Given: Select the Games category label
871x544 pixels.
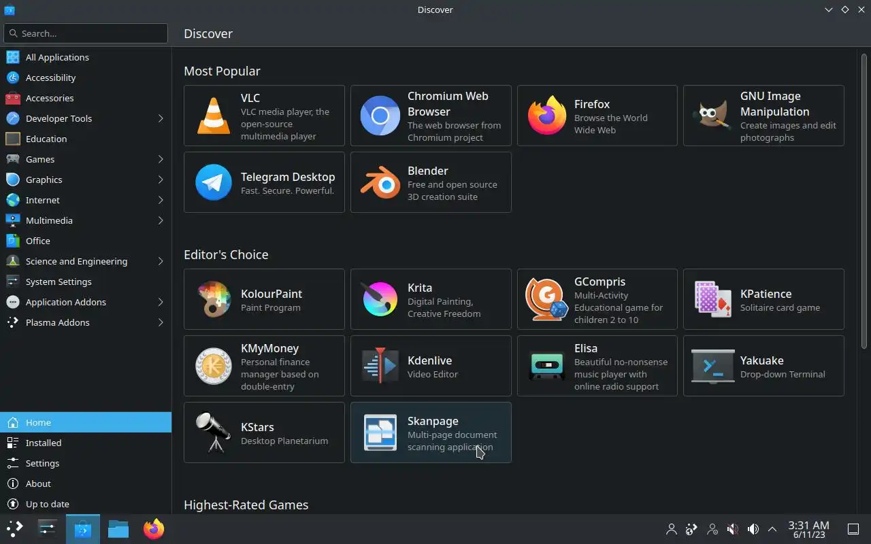Looking at the screenshot, I should [40, 159].
